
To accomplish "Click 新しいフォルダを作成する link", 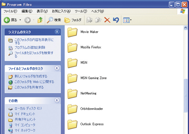I will pyautogui.click(x=31, y=76).
